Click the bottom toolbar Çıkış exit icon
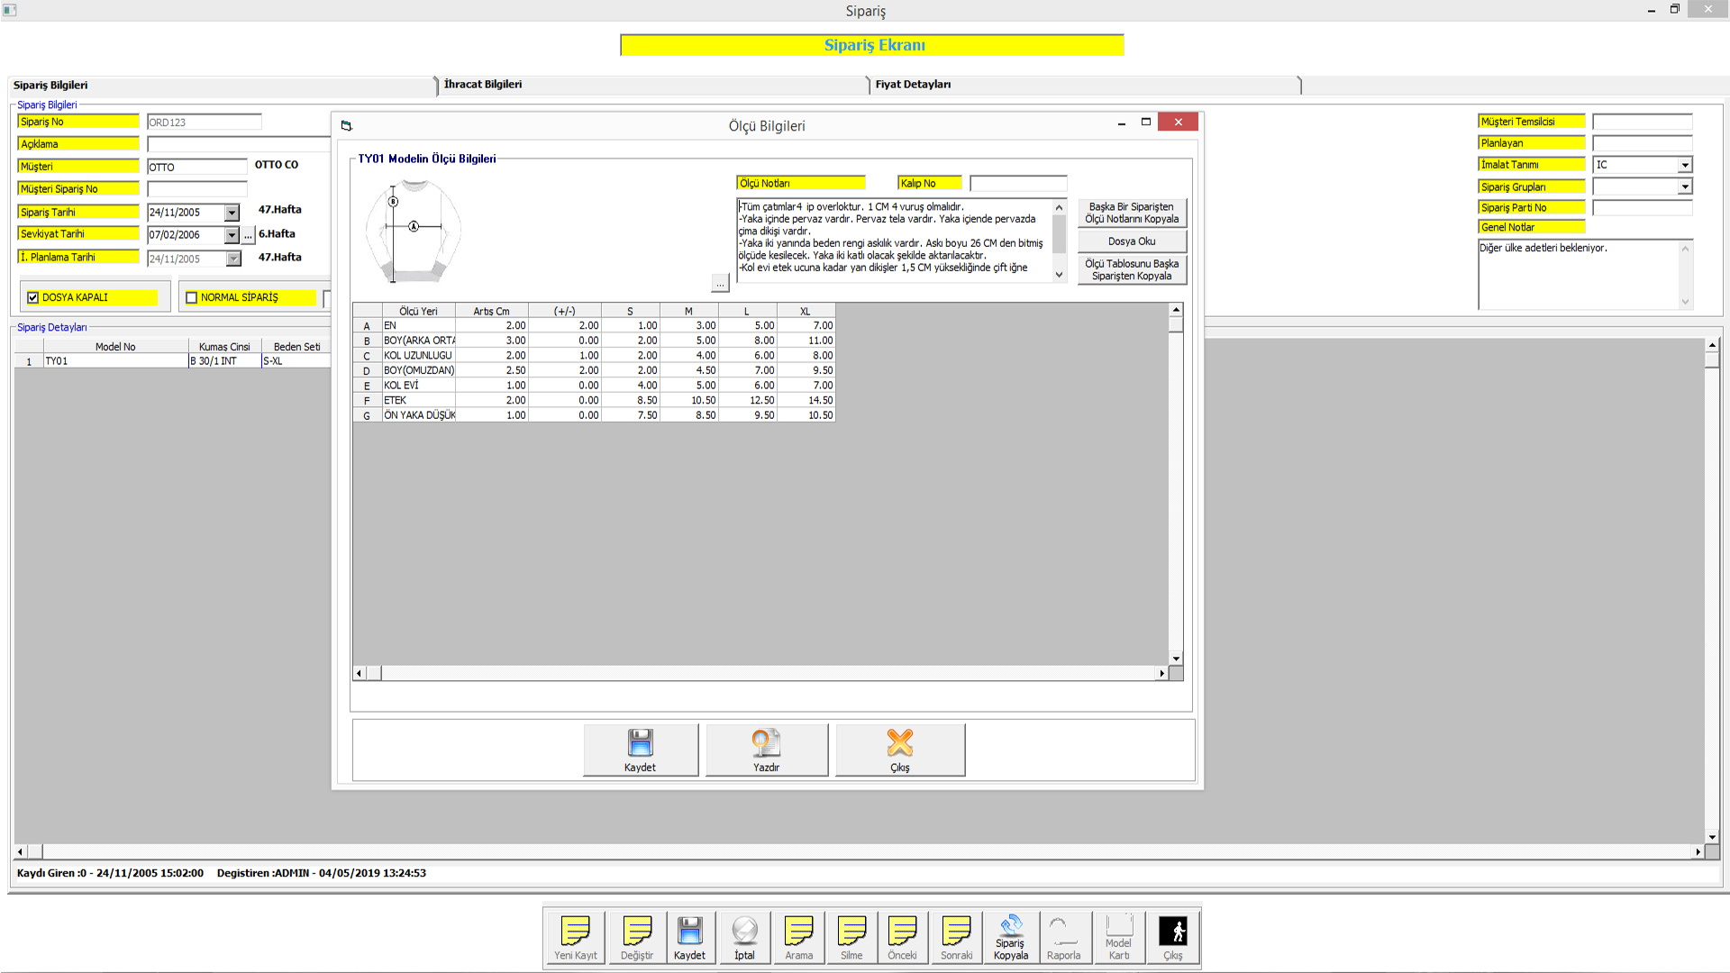This screenshot has width=1730, height=973. 1172,931
